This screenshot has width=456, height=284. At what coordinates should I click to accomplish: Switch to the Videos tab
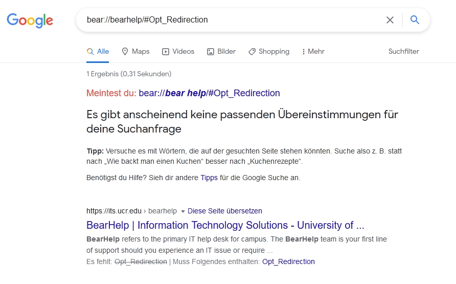pyautogui.click(x=183, y=51)
